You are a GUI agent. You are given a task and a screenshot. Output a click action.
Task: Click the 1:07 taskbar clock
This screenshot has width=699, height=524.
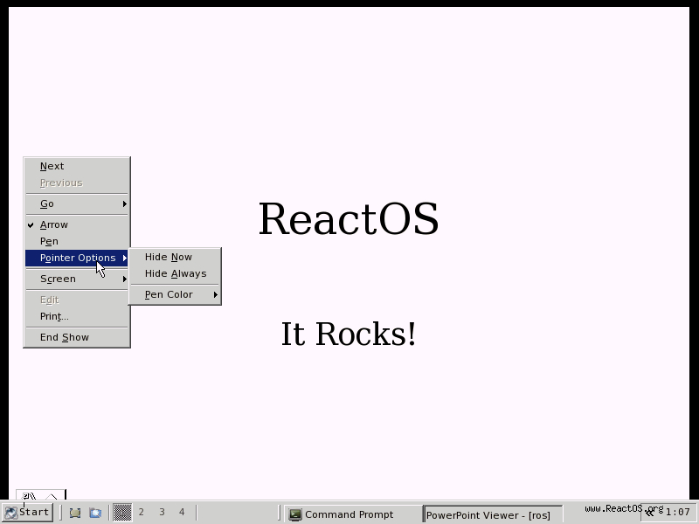click(x=678, y=513)
